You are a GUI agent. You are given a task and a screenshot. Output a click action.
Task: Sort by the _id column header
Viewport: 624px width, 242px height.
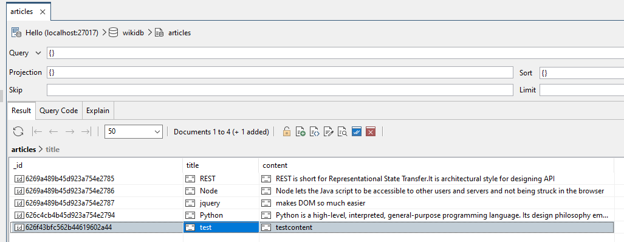(x=96, y=165)
